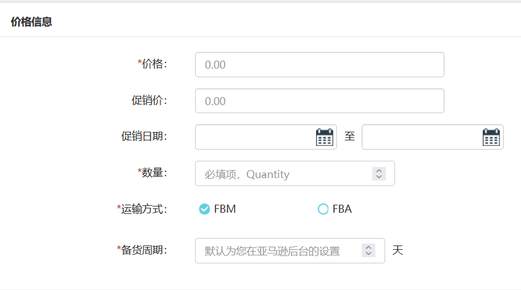This screenshot has height=290, width=521.
Task: Focus the 促销价 promotional price field
Action: (320, 101)
